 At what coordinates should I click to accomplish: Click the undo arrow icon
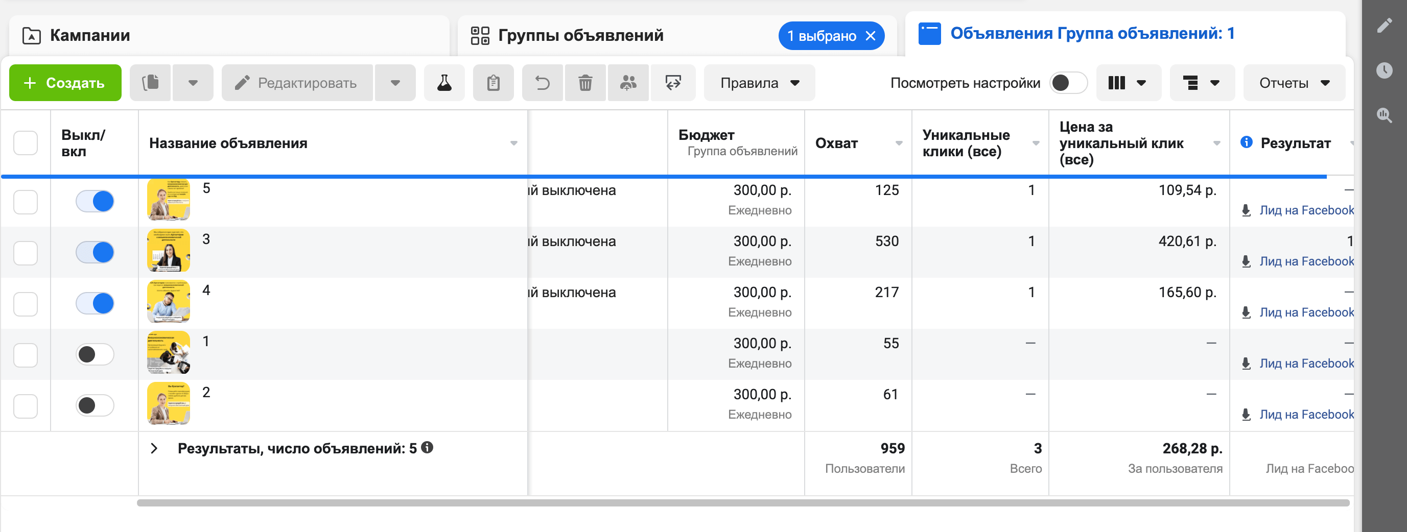coord(543,83)
